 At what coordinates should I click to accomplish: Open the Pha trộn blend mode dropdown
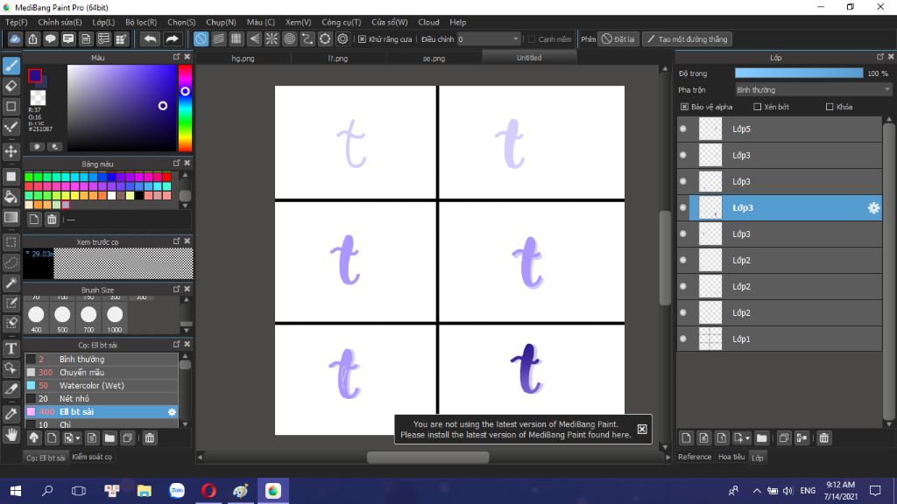click(x=812, y=88)
